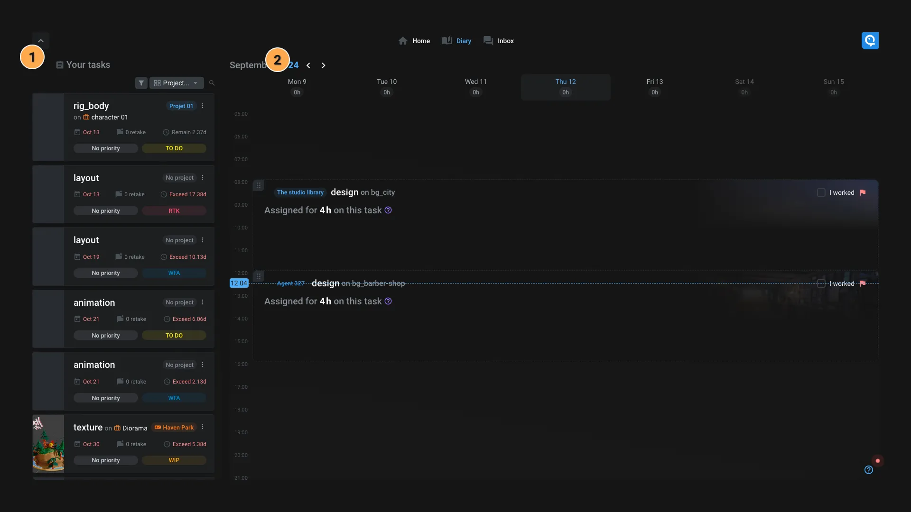The image size is (911, 512).
Task: Grab the drag handle of bg_barber-shop task
Action: (259, 276)
